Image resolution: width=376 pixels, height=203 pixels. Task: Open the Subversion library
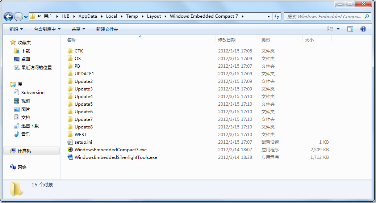coord(33,93)
